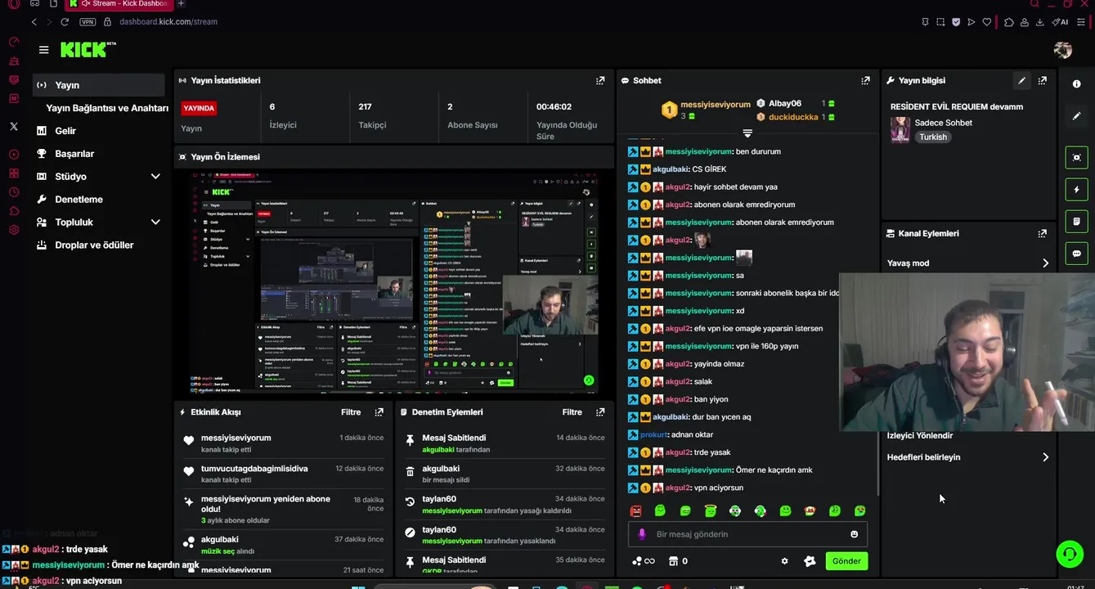Open the emoji picker in message box

point(855,534)
